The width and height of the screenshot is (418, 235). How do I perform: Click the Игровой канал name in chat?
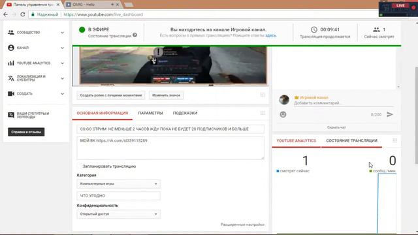tap(314, 97)
